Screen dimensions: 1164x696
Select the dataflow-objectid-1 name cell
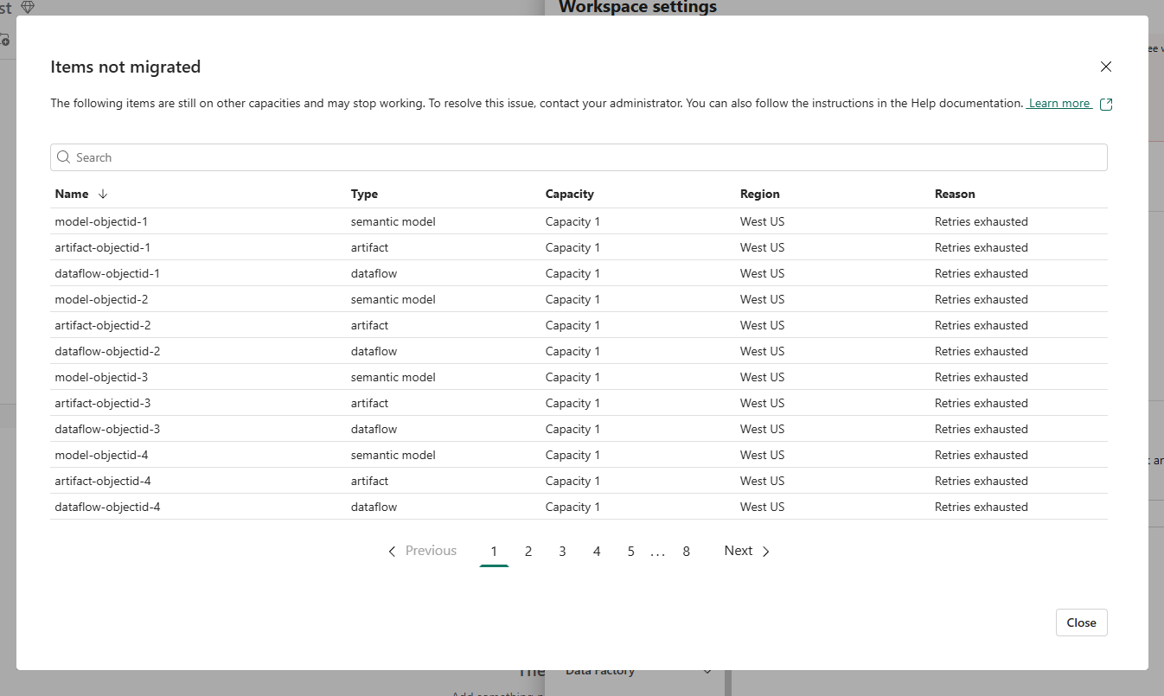107,273
